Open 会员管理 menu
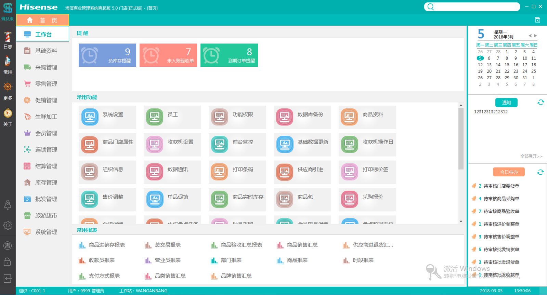This screenshot has width=547, height=295. [43, 133]
